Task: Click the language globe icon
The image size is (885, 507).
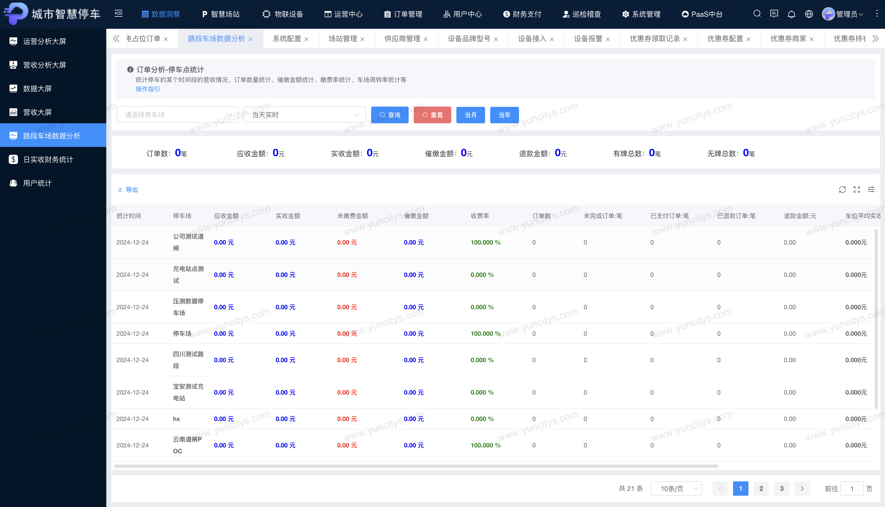Action: pos(809,14)
